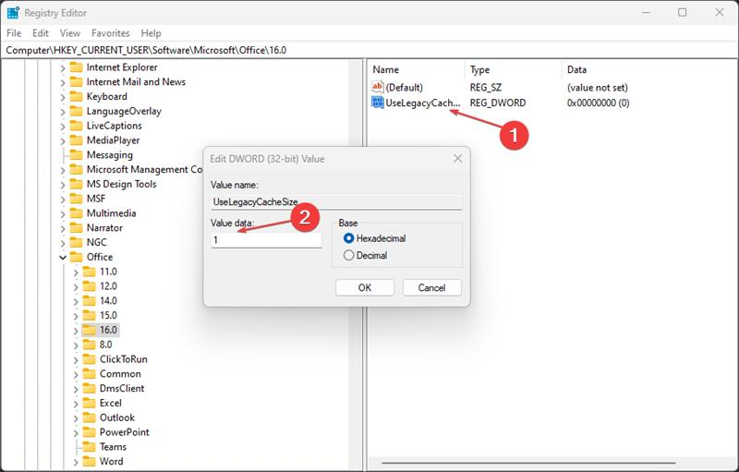Click the 12.0 folder icon
The width and height of the screenshot is (739, 472).
[89, 286]
